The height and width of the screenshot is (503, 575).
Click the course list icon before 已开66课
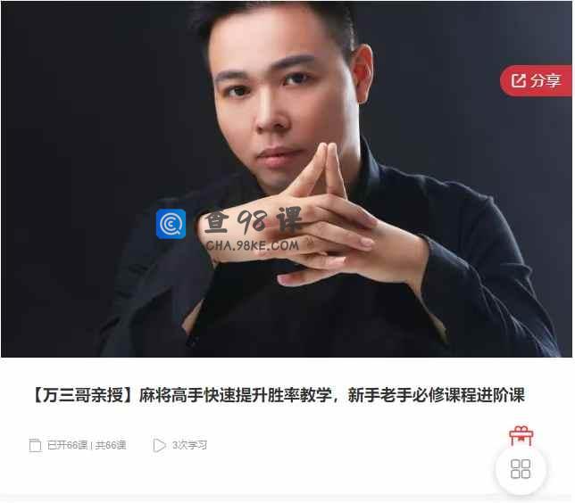(35, 445)
